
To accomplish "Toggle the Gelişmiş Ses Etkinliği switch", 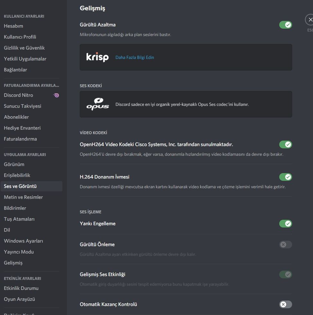I will 285,274.
